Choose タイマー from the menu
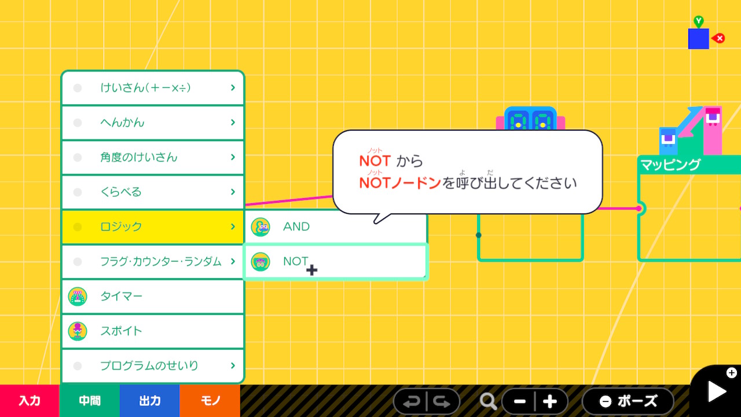Screen dimensions: 741x417 153,297
